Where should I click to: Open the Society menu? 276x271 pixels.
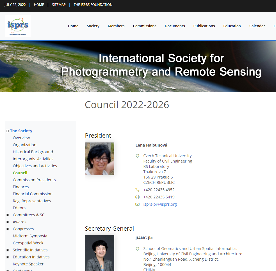coord(93,26)
